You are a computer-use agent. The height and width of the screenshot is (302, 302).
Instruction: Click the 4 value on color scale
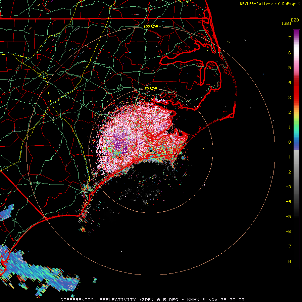pos(290,83)
